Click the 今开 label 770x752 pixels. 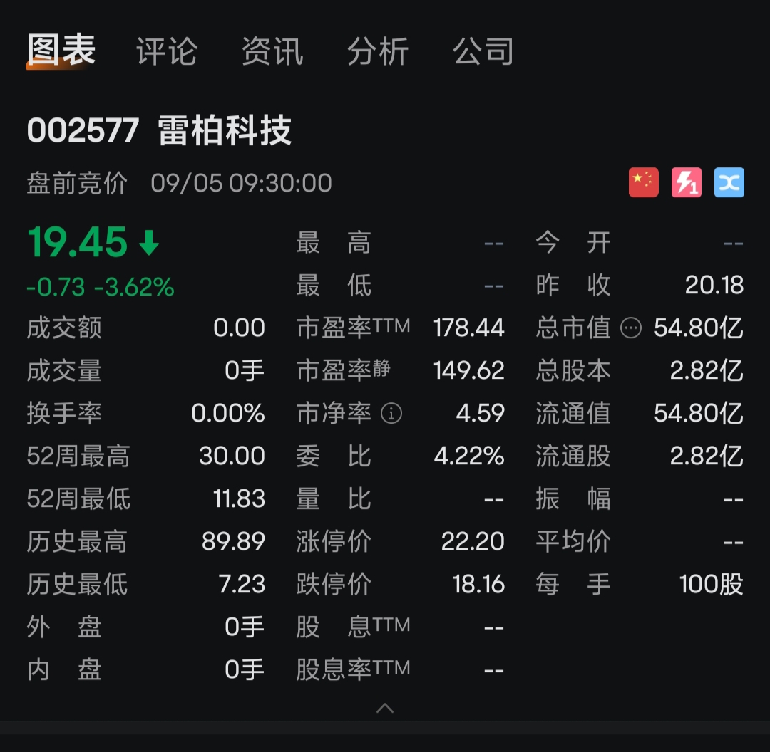coord(573,242)
